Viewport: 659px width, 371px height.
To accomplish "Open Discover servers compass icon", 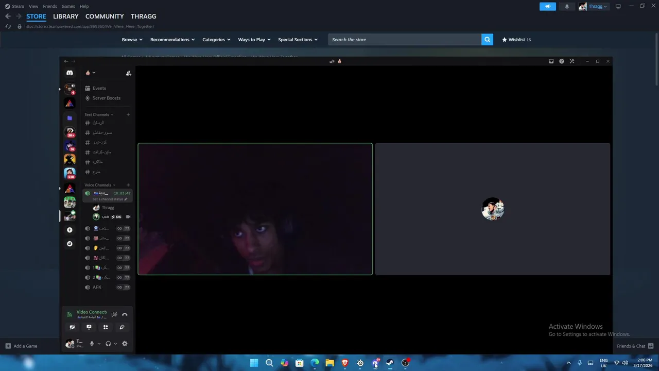I will click(70, 244).
